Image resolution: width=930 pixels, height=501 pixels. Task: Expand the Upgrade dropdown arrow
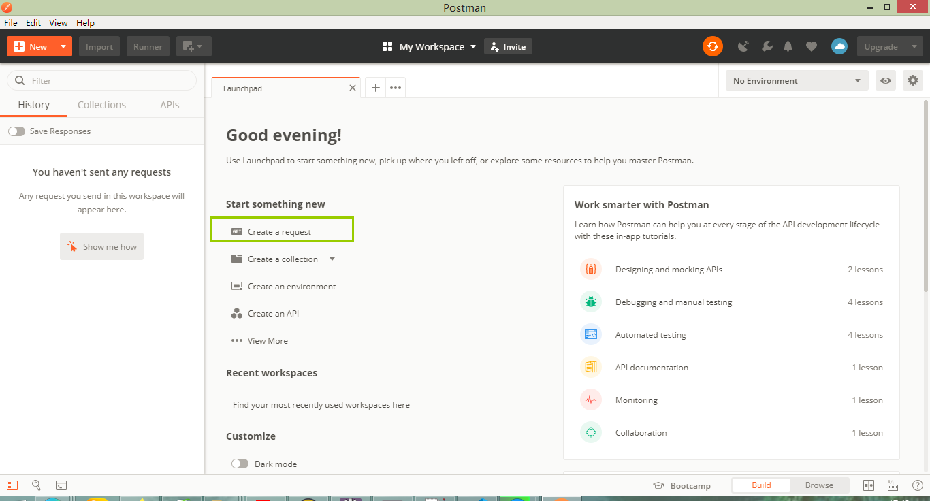pyautogui.click(x=914, y=46)
